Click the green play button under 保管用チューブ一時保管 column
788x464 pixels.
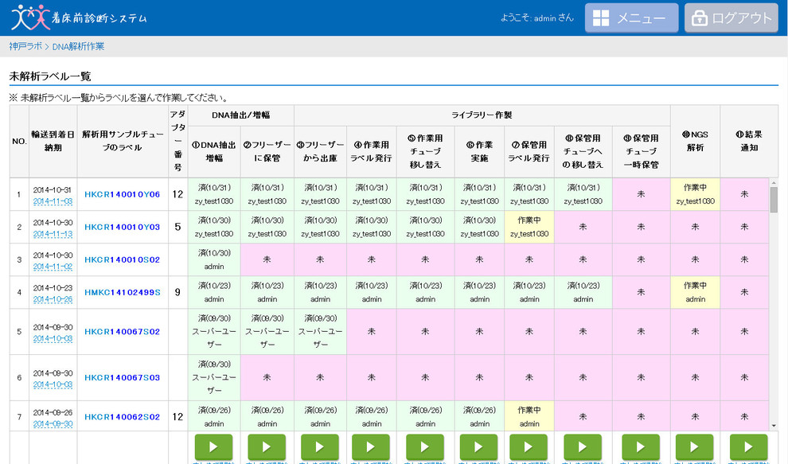tap(641, 447)
